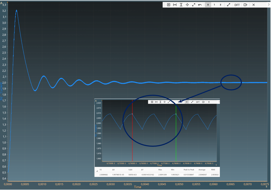The width and height of the screenshot is (271, 190).
Task: Expand main toolbar overflow chevron
Action: (x=269, y=5)
